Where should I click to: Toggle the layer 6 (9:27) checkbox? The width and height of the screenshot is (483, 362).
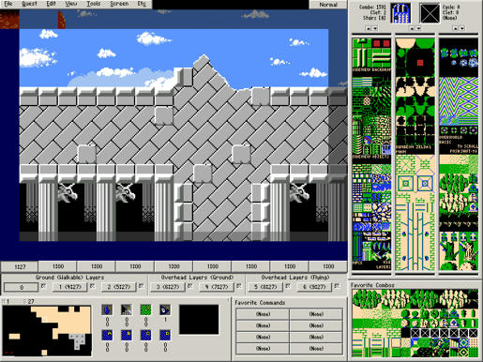point(337,286)
